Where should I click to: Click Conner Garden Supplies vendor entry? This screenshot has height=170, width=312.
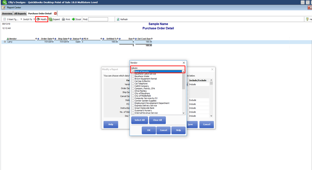click(x=146, y=101)
